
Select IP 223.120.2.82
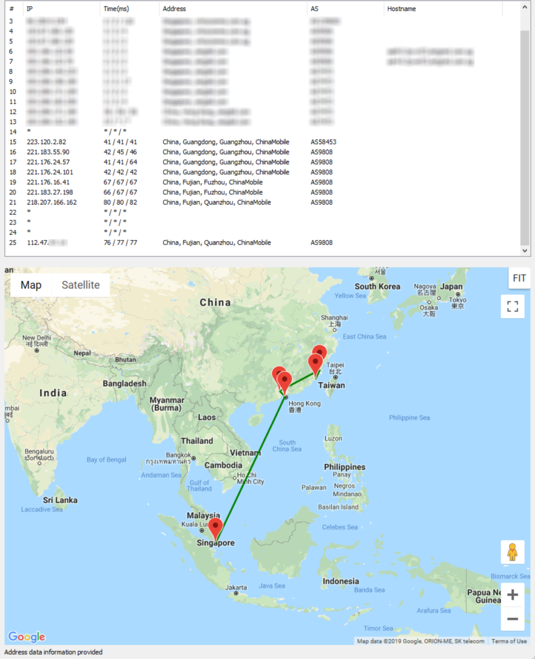coord(46,142)
